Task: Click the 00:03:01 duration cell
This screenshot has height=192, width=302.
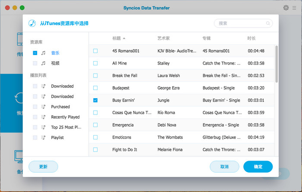Action: pos(256,100)
